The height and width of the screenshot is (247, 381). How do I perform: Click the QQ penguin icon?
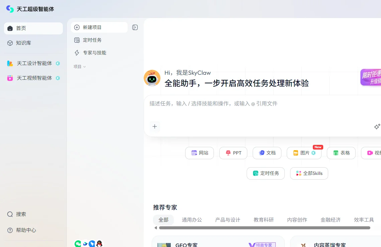tap(99, 244)
